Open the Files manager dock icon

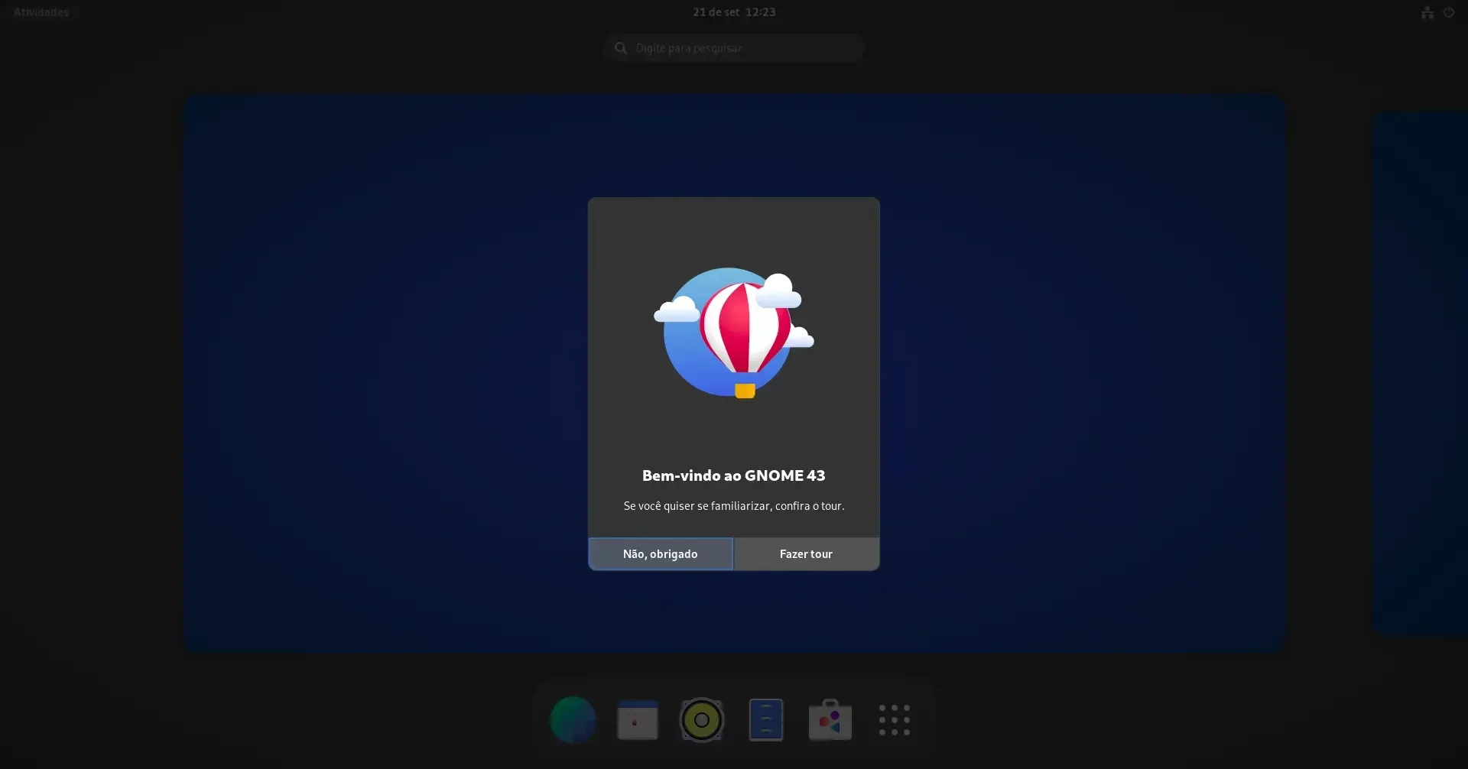[x=766, y=720]
